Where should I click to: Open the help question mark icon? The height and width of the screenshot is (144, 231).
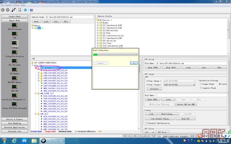(31, 10)
